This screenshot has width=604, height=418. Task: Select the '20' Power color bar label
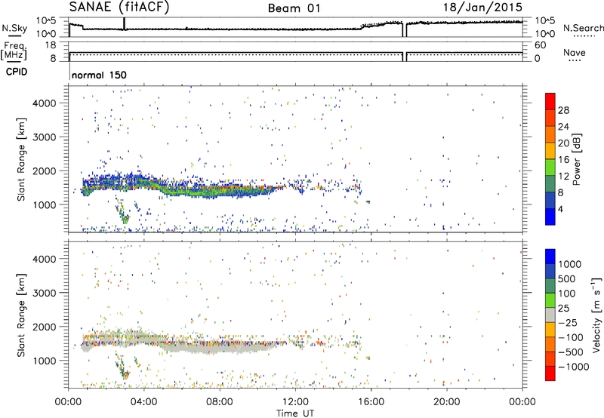click(x=563, y=143)
